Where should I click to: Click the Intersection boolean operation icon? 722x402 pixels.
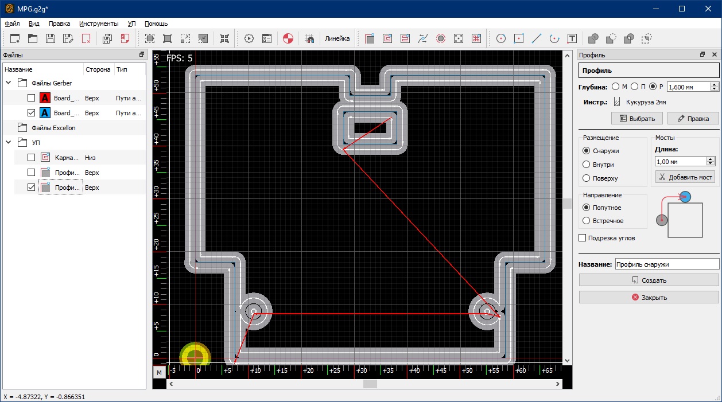coord(629,38)
